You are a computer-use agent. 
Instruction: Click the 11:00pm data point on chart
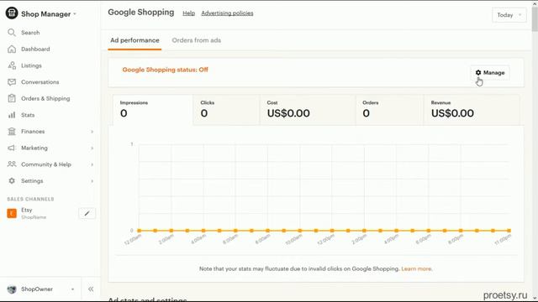509,231
